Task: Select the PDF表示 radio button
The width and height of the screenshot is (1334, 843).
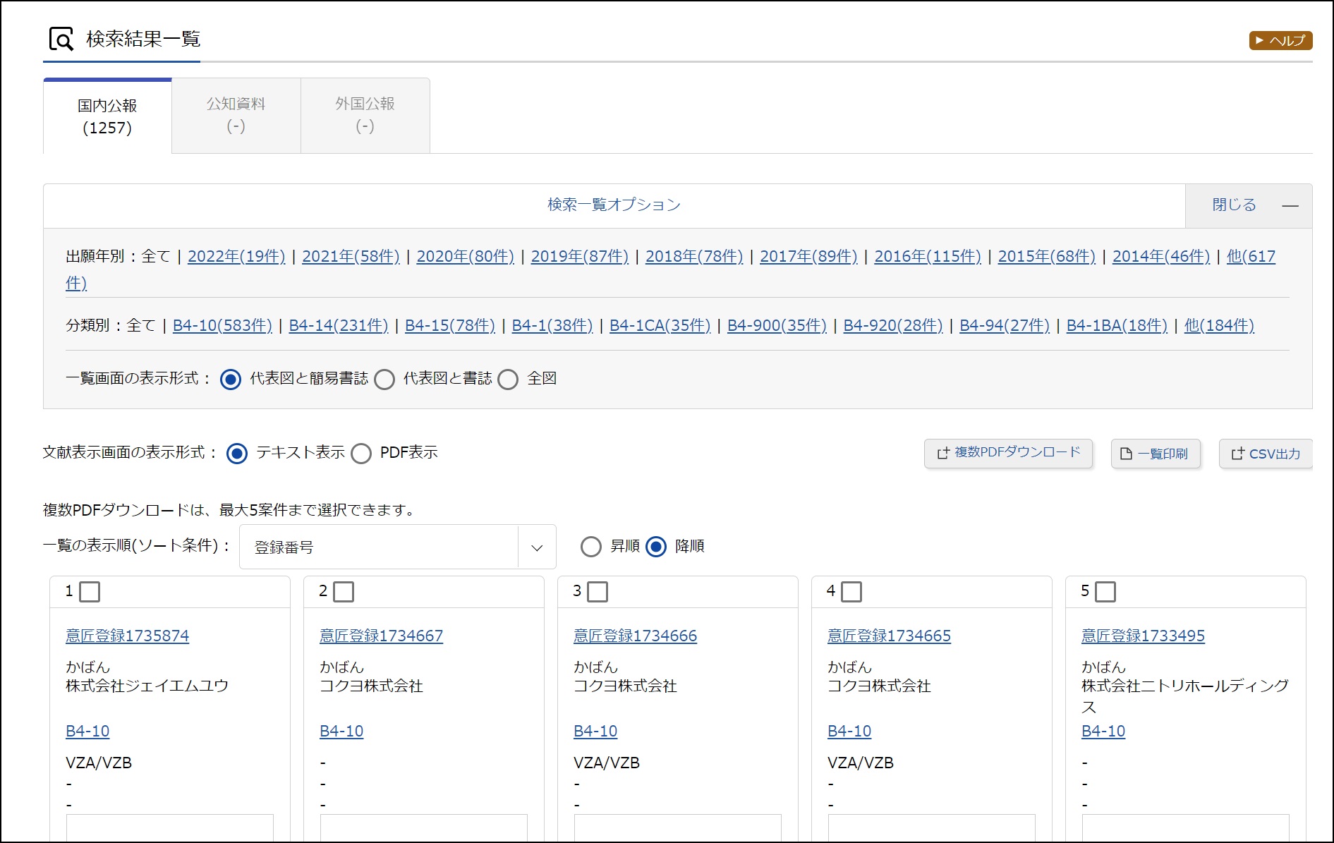Action: click(x=361, y=453)
